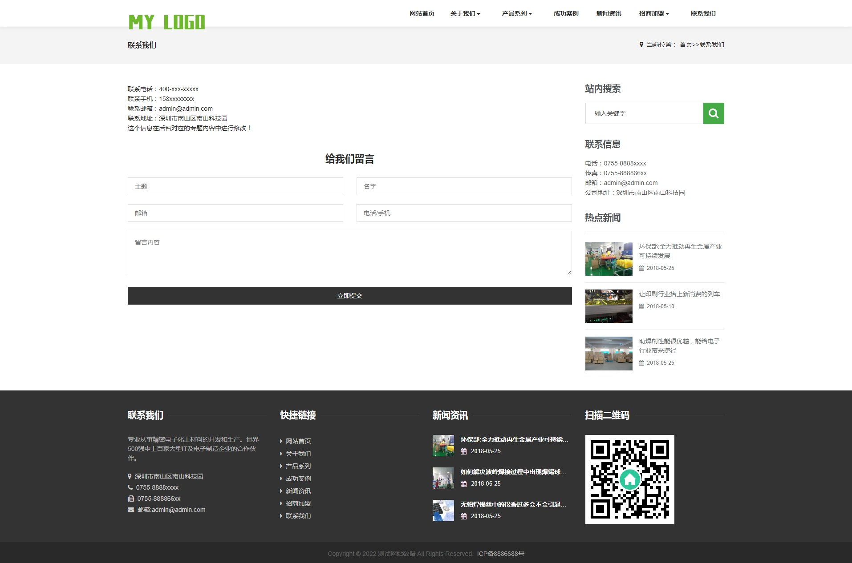Click the footer fax icon

131,499
